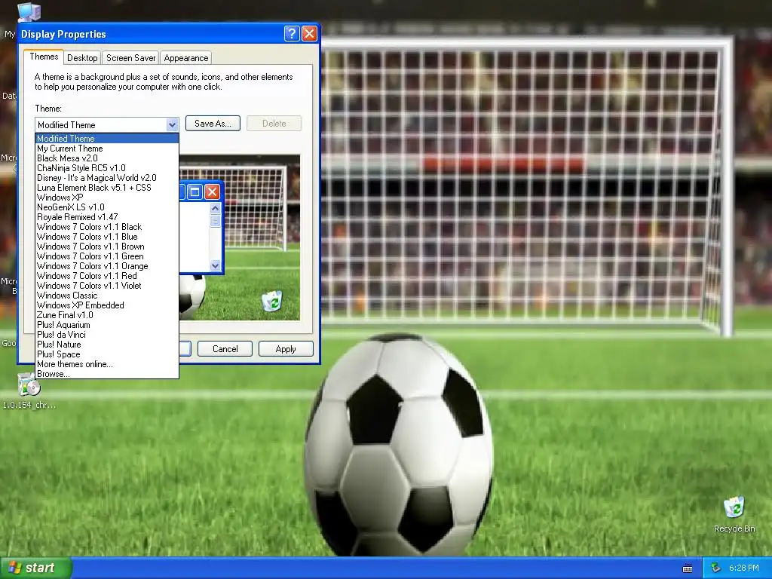Select Windows XP Embedded theme
This screenshot has width=772, height=579.
click(x=107, y=305)
